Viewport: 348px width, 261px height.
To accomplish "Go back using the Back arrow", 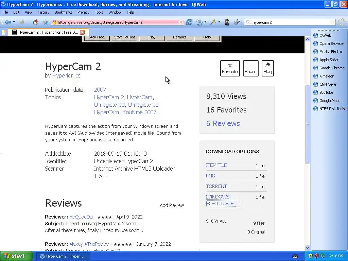I will click(x=8, y=22).
